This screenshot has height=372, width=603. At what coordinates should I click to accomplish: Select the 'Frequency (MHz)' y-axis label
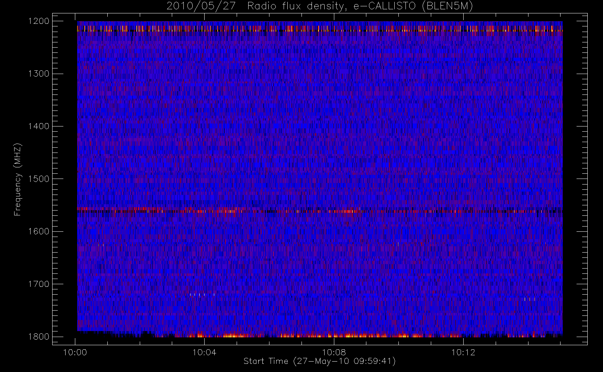[18, 179]
